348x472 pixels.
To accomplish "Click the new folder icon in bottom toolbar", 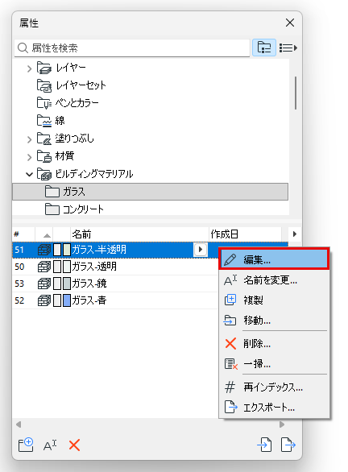I will tap(26, 445).
